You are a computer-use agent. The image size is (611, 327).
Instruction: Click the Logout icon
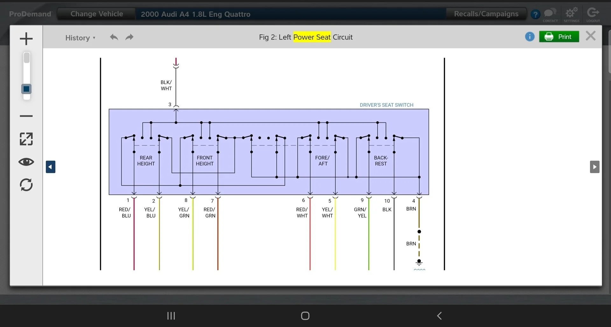[593, 15]
